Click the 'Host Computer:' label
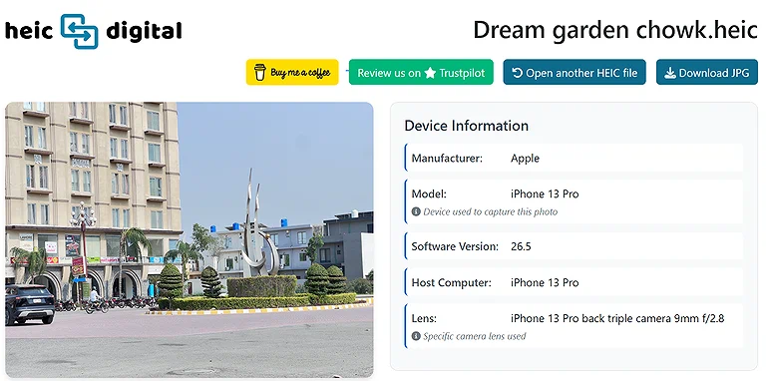Image resolution: width=766 pixels, height=381 pixels. pyautogui.click(x=451, y=282)
